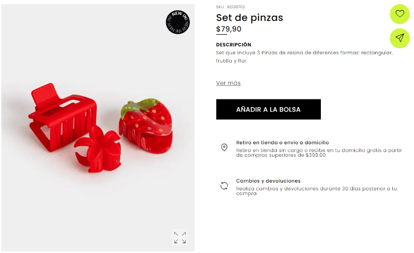The image size is (414, 253).
Task: Click the red flower clip in photo
Action: coord(98,149)
